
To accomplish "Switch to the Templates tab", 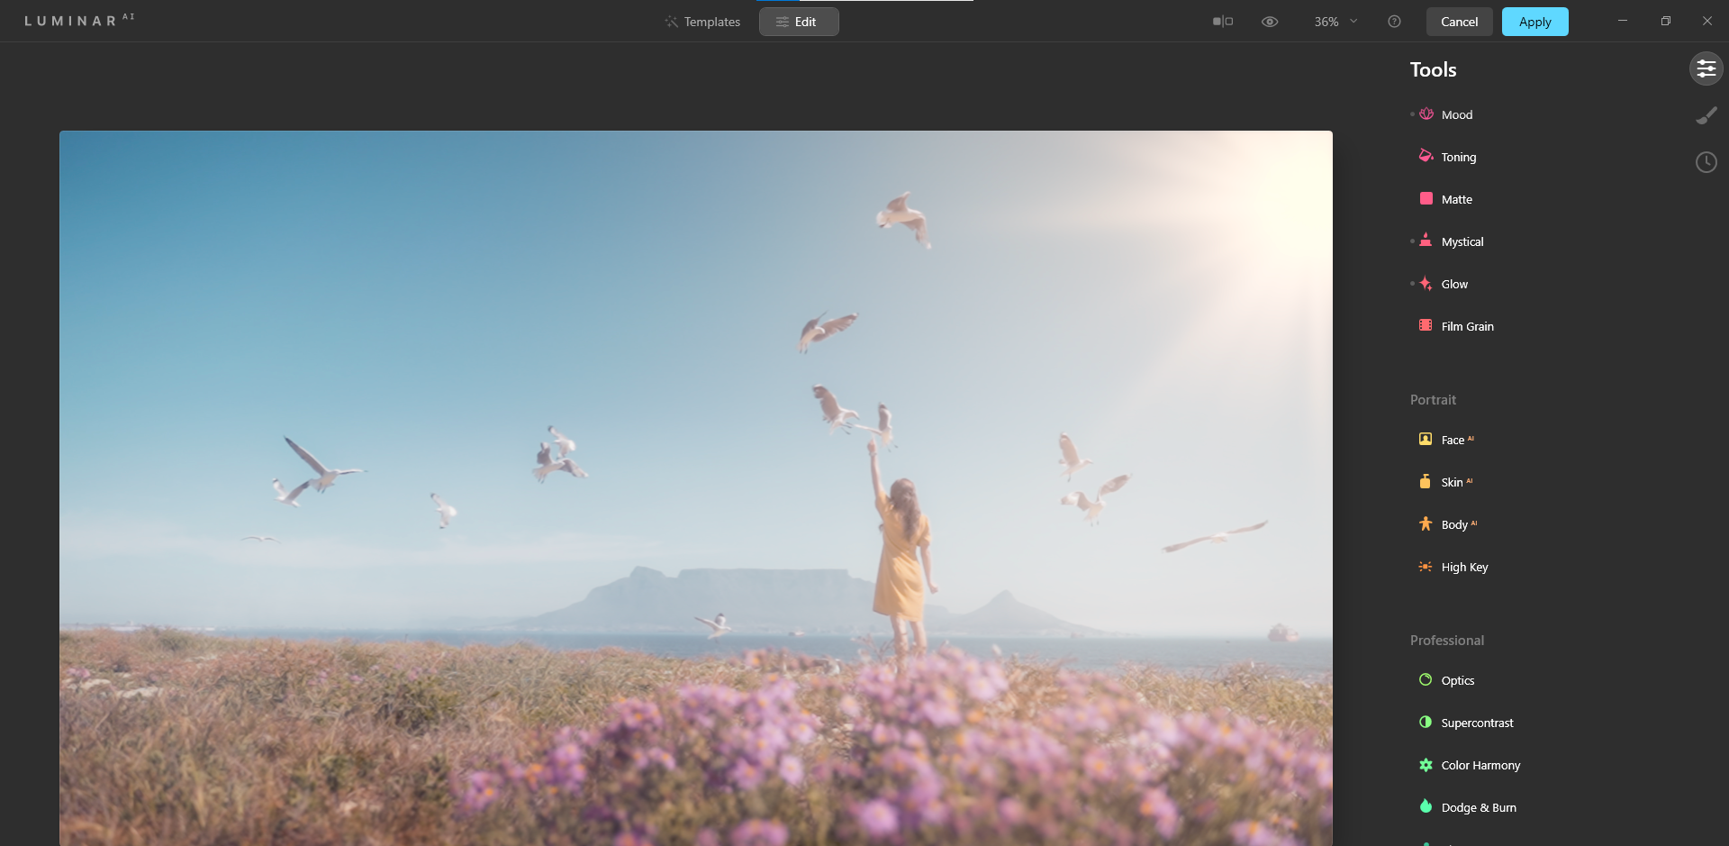I will coord(702,22).
